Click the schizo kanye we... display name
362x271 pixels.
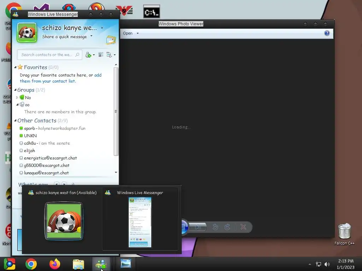(x=69, y=28)
